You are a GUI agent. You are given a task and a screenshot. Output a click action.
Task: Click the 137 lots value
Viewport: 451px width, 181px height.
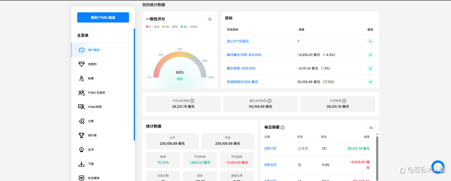324,149
